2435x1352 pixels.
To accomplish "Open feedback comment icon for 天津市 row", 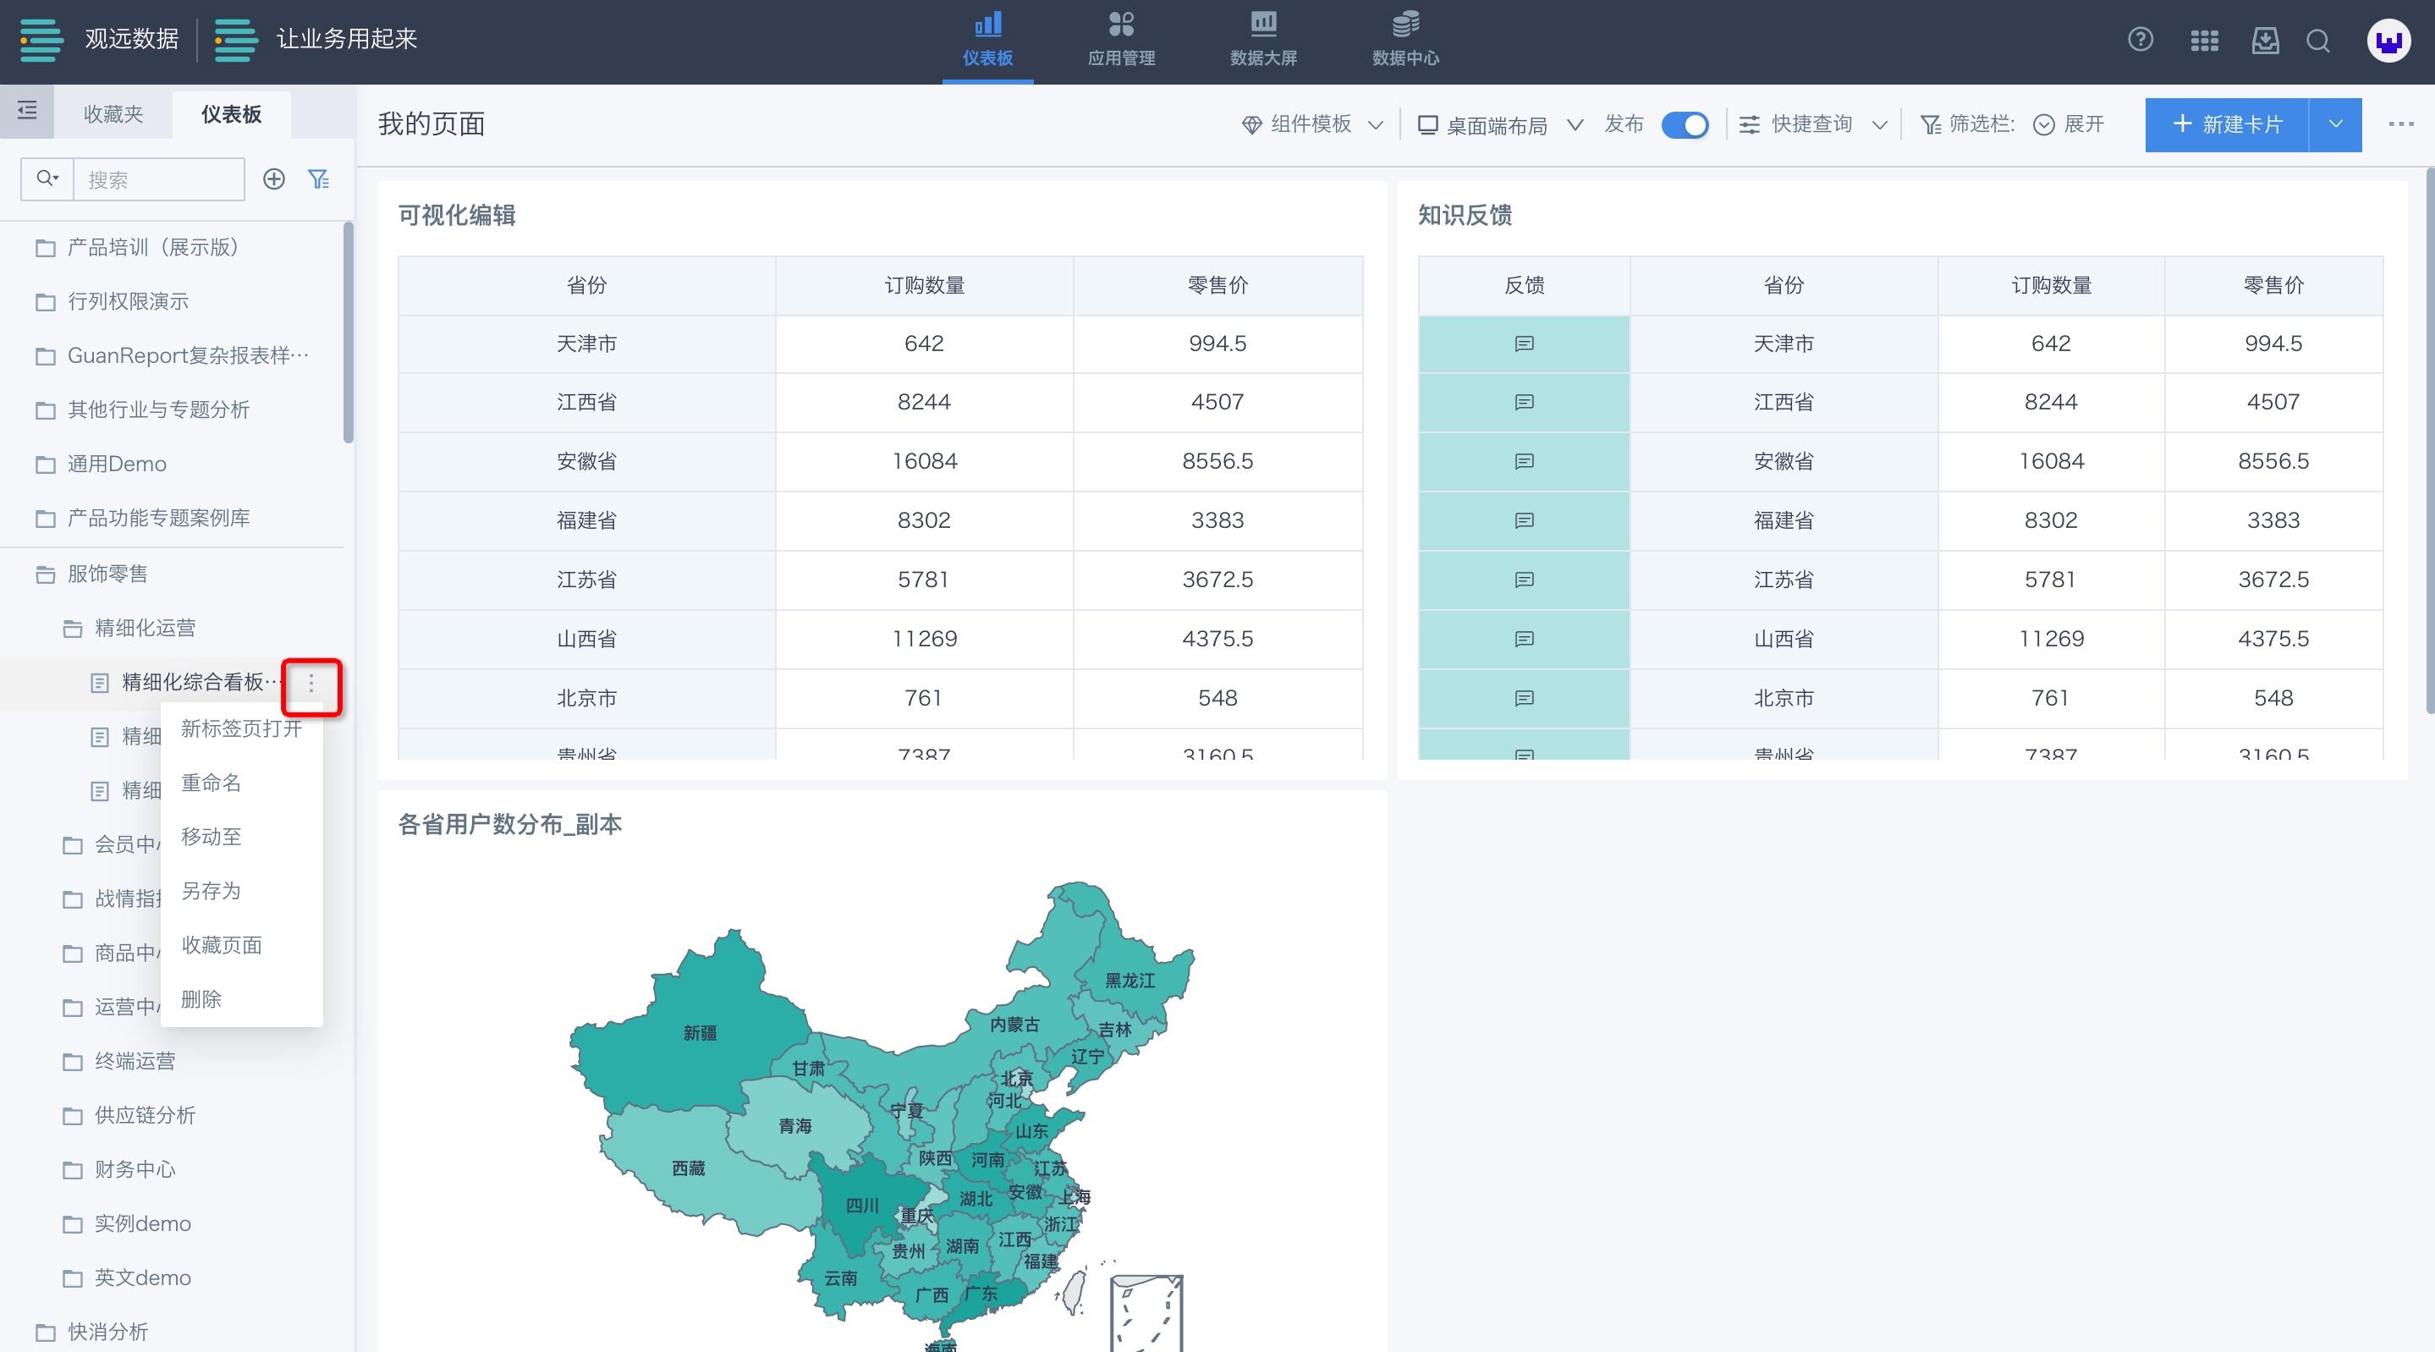I will [x=1524, y=343].
